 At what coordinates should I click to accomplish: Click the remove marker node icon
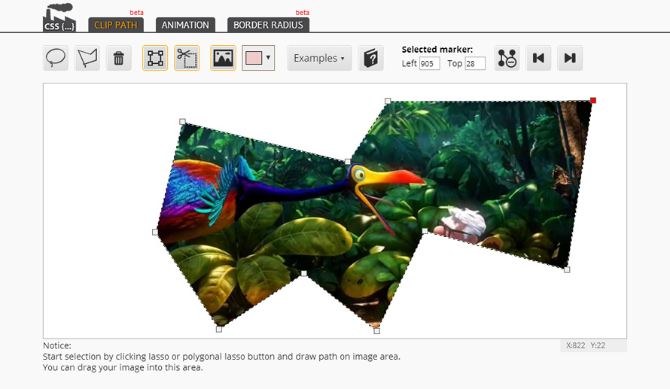tap(507, 58)
